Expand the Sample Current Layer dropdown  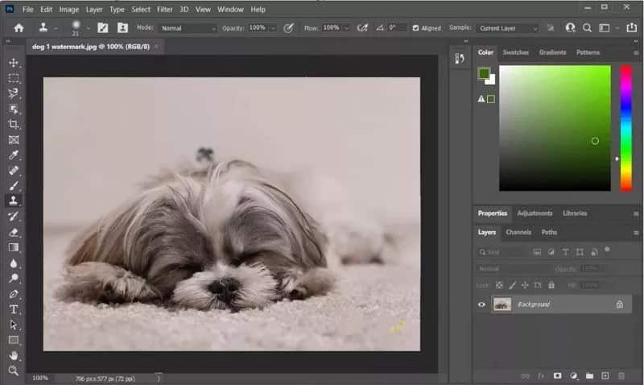tap(506, 28)
